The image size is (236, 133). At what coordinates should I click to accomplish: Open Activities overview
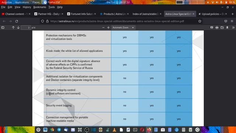point(7,2)
